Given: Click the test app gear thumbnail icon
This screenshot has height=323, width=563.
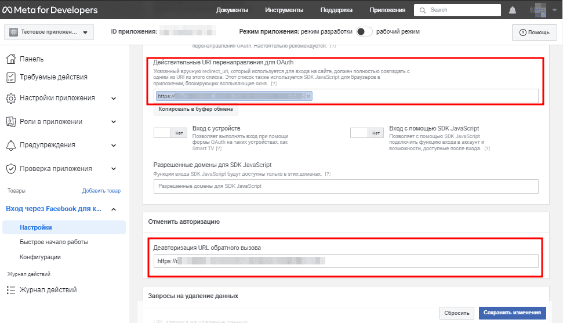Looking at the screenshot, I should (x=14, y=32).
